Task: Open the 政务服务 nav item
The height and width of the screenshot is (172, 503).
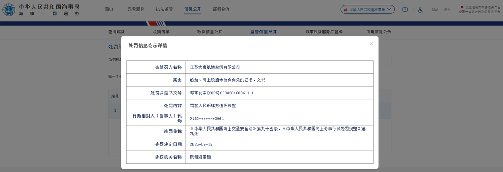Action: point(136,9)
